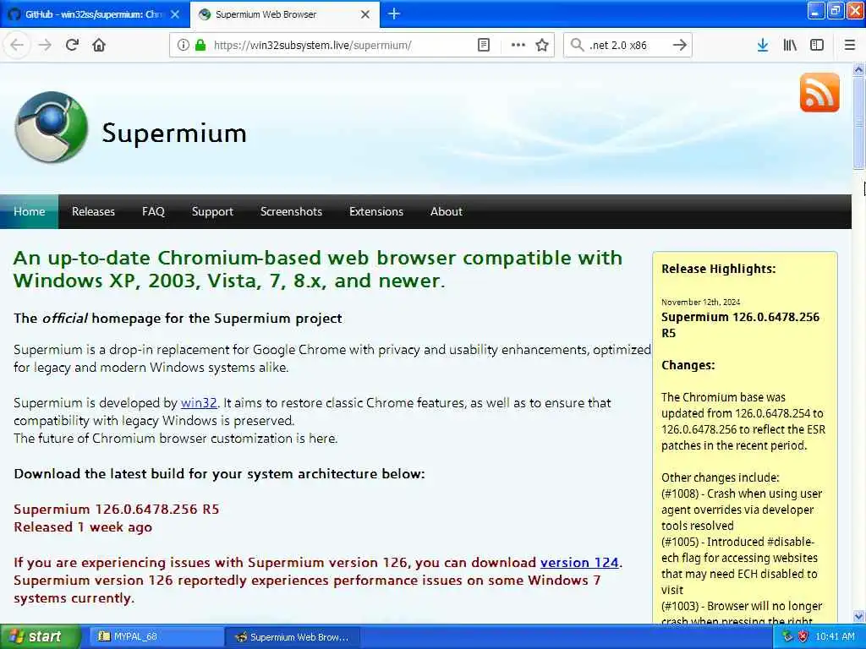This screenshot has width=866, height=649.
Task: Select Supermium Web Browser taskbar button
Action: point(293,637)
